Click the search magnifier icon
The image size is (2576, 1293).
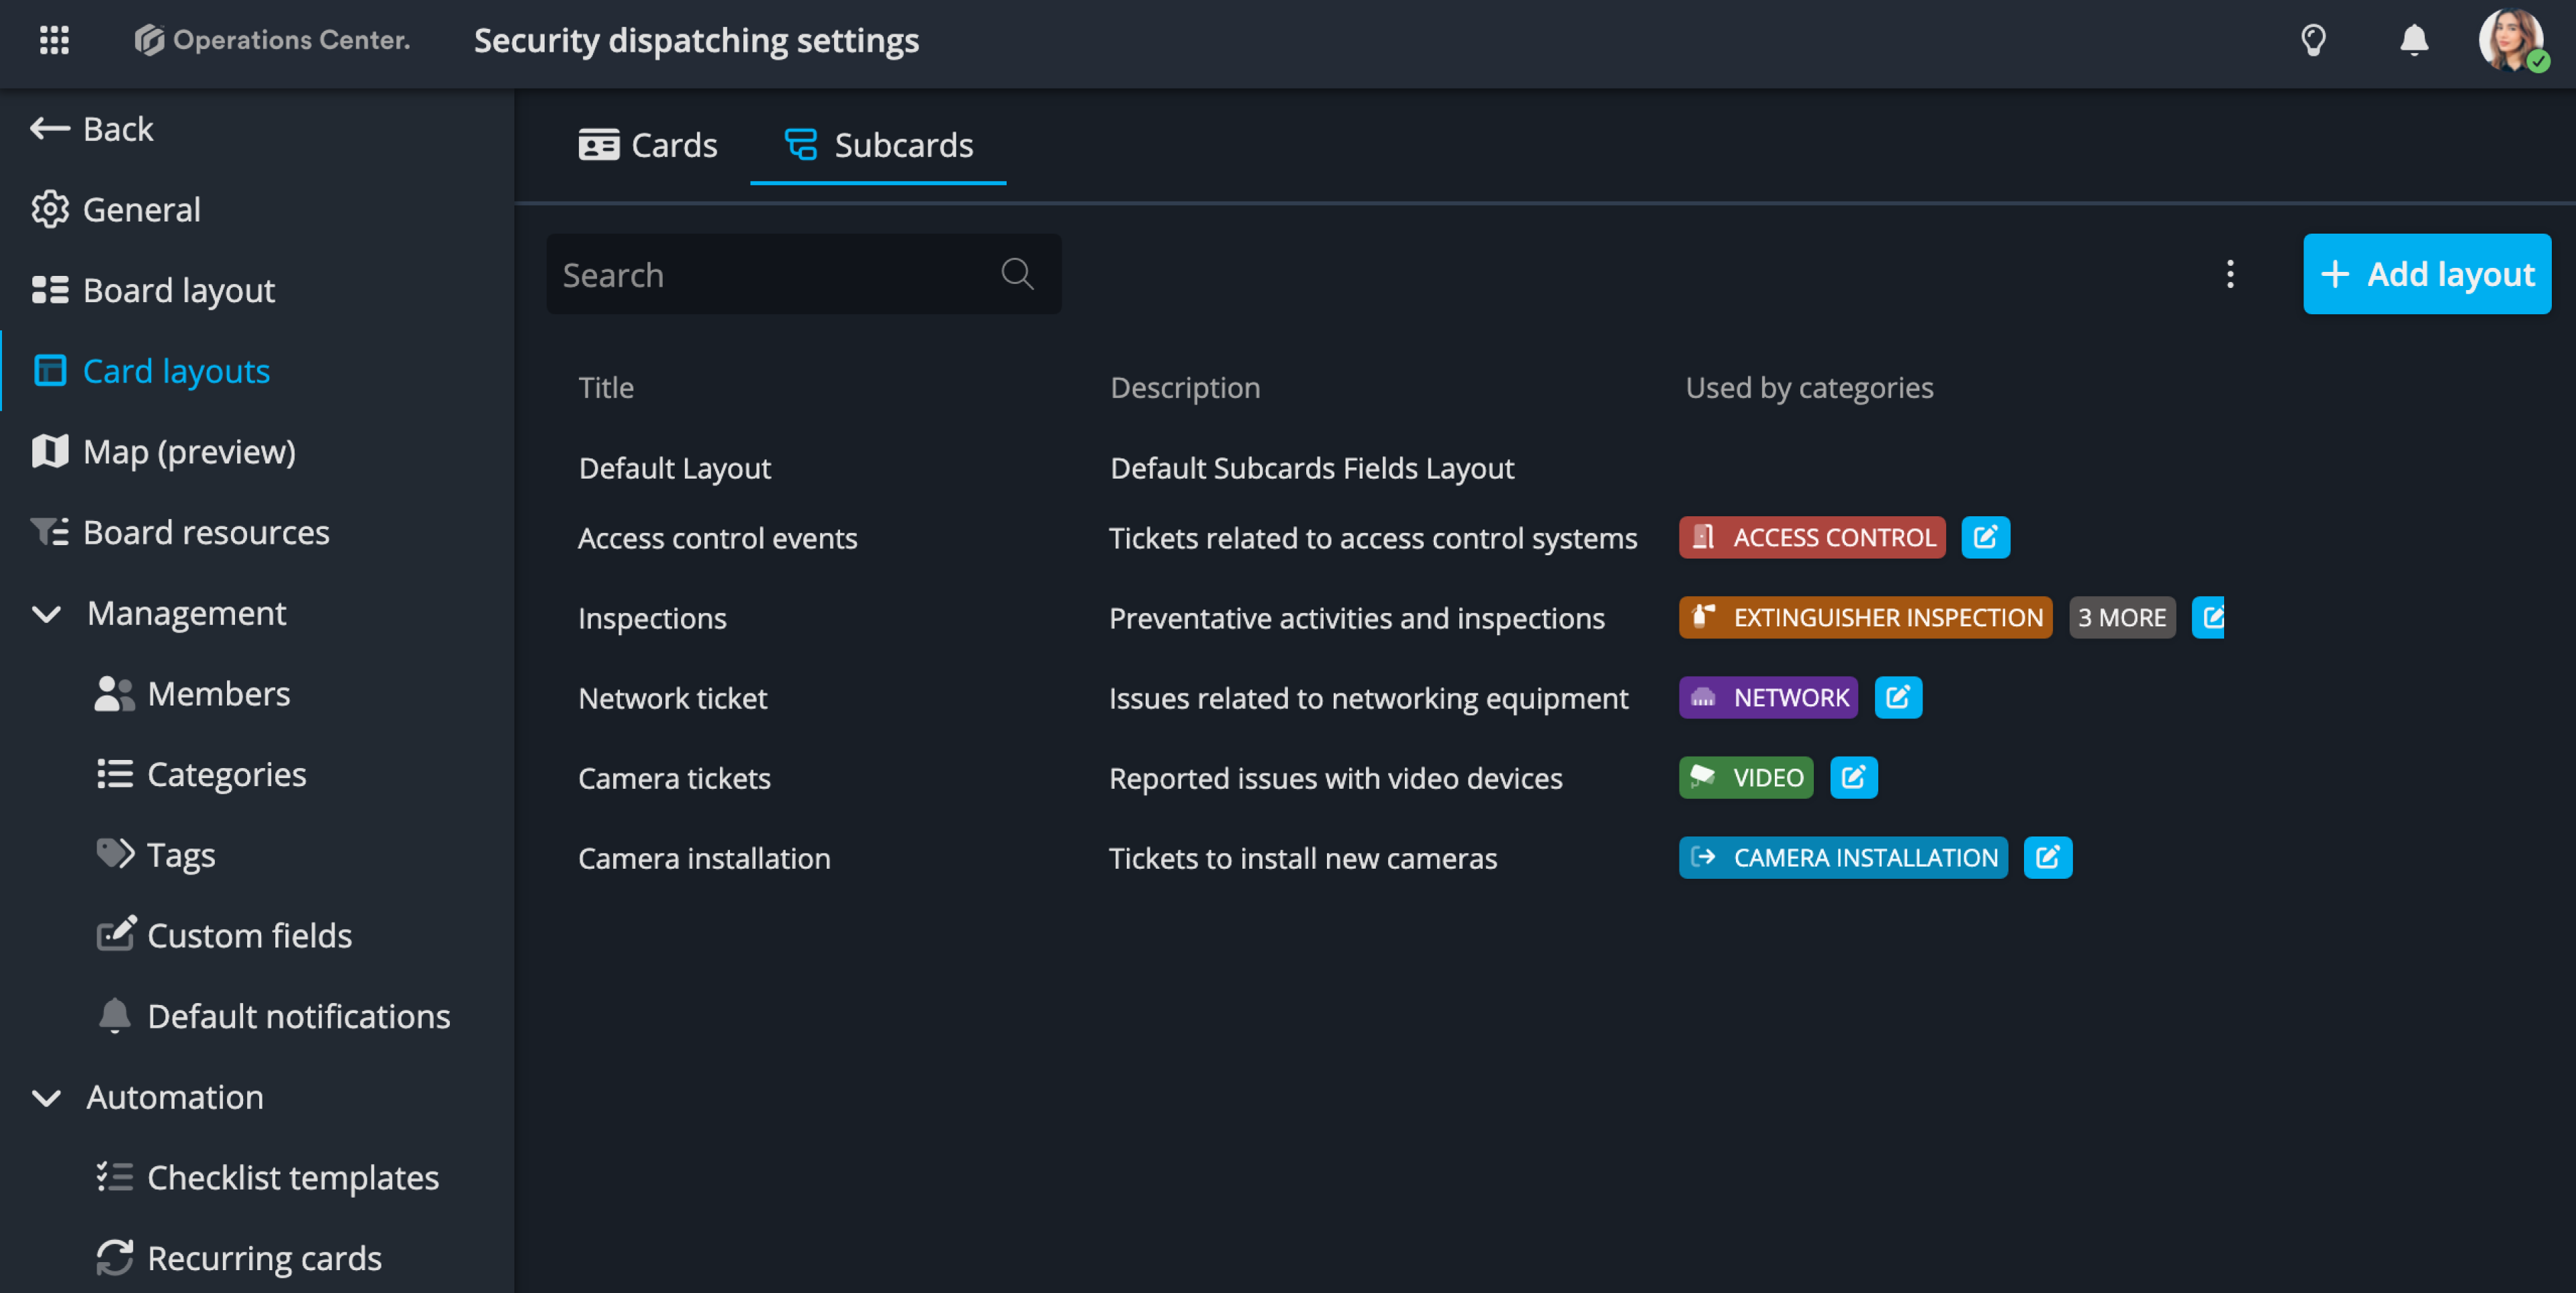pos(1017,274)
